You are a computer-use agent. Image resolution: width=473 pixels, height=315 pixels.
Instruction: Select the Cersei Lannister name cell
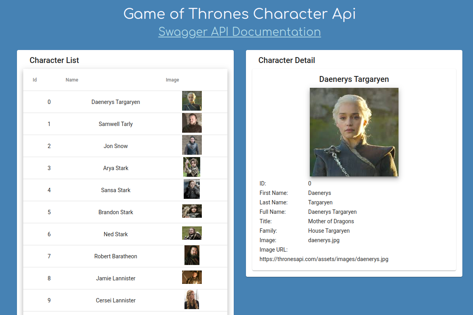(116, 300)
